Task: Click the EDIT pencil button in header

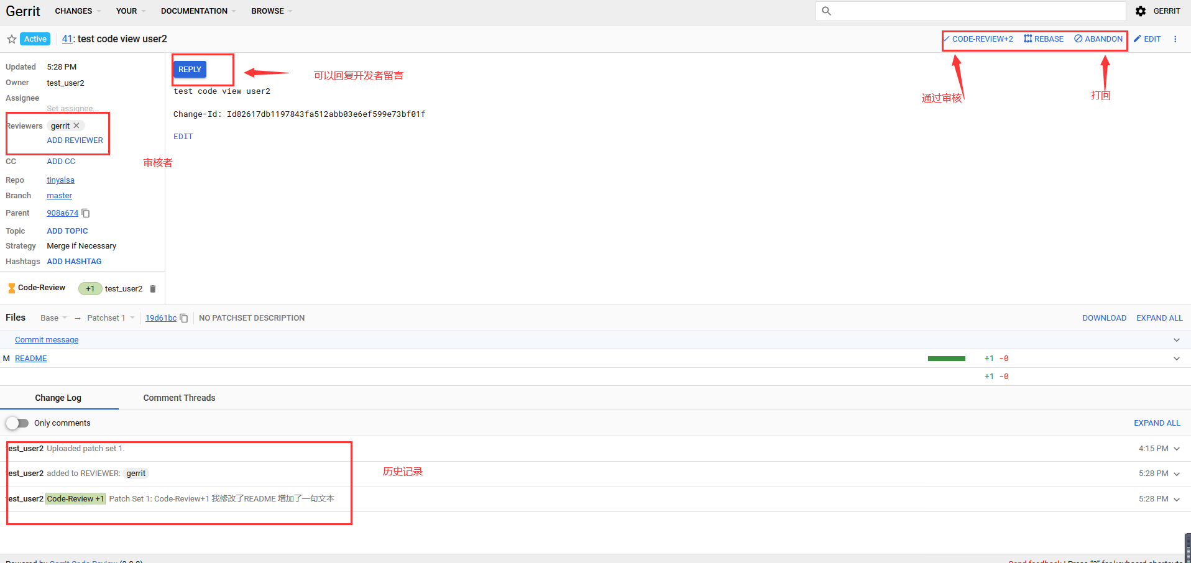Action: click(x=1147, y=39)
